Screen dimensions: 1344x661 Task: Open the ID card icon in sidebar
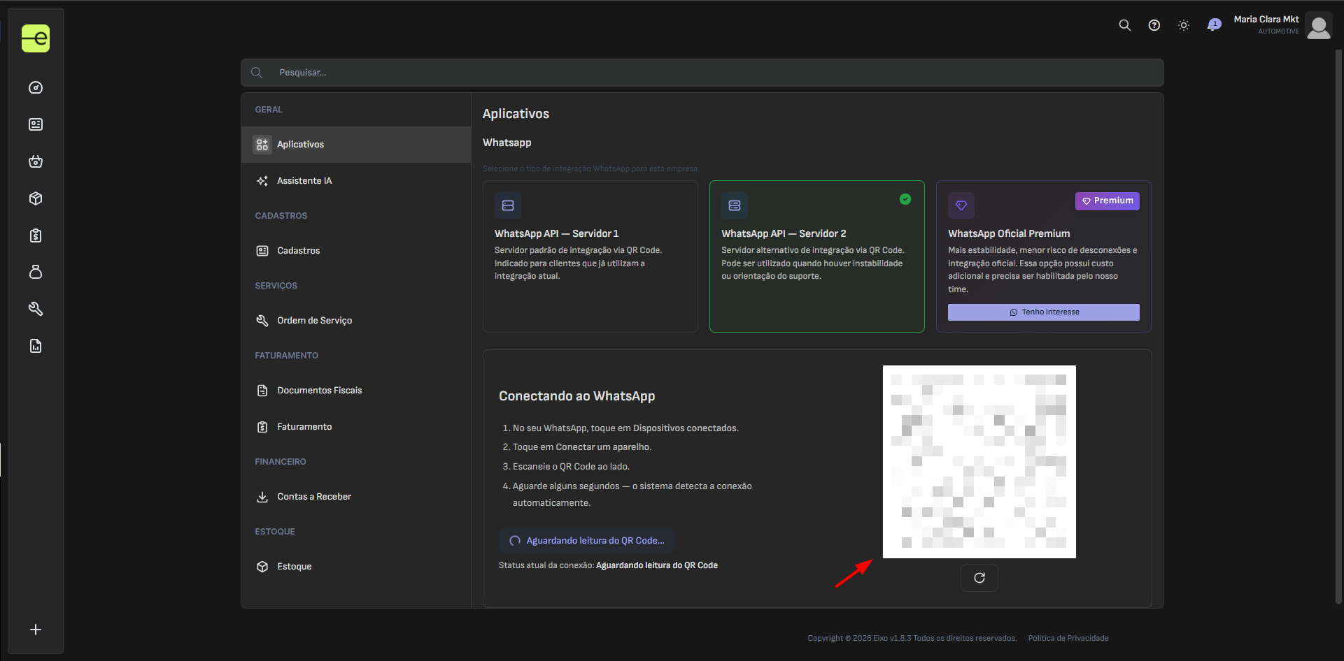pos(36,124)
